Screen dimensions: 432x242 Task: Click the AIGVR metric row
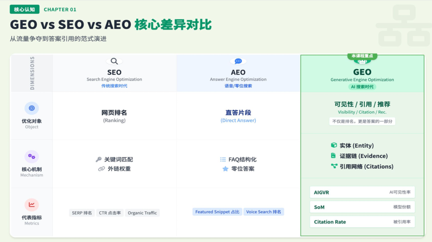tap(362, 192)
